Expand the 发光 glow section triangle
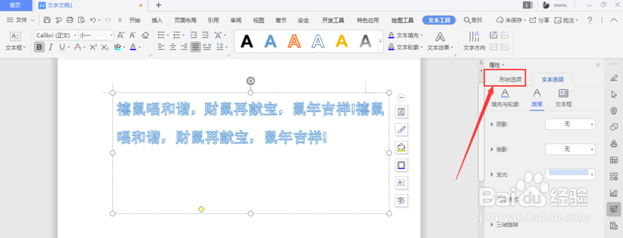623x238 pixels. pyautogui.click(x=493, y=174)
